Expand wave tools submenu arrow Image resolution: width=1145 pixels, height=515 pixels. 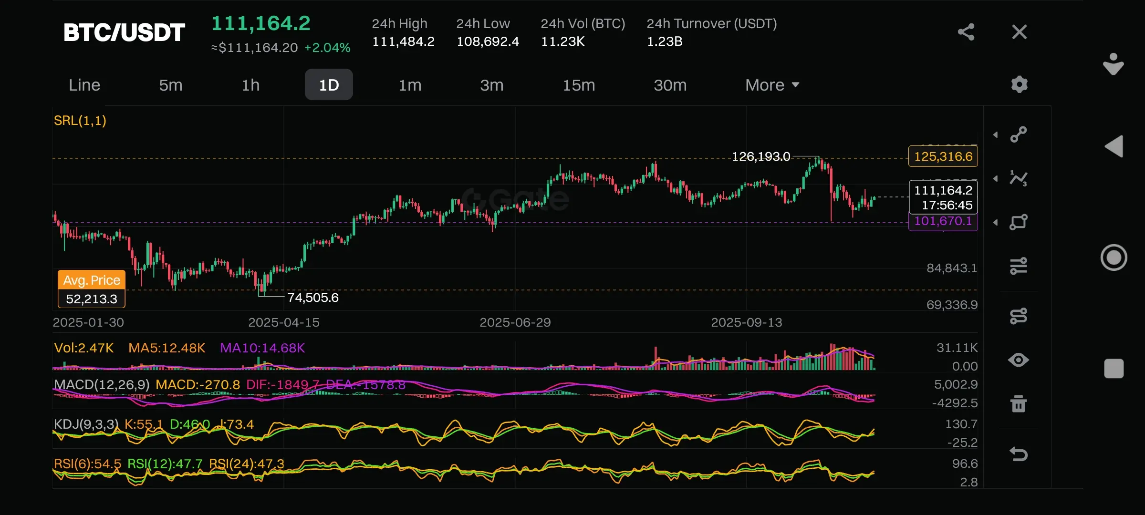click(996, 179)
